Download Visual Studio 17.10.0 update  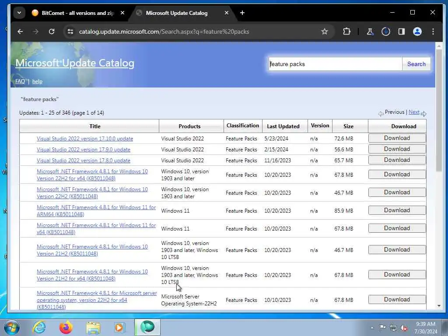point(397,138)
